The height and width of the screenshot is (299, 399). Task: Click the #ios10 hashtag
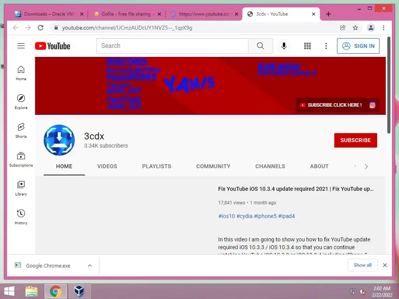[x=226, y=216]
